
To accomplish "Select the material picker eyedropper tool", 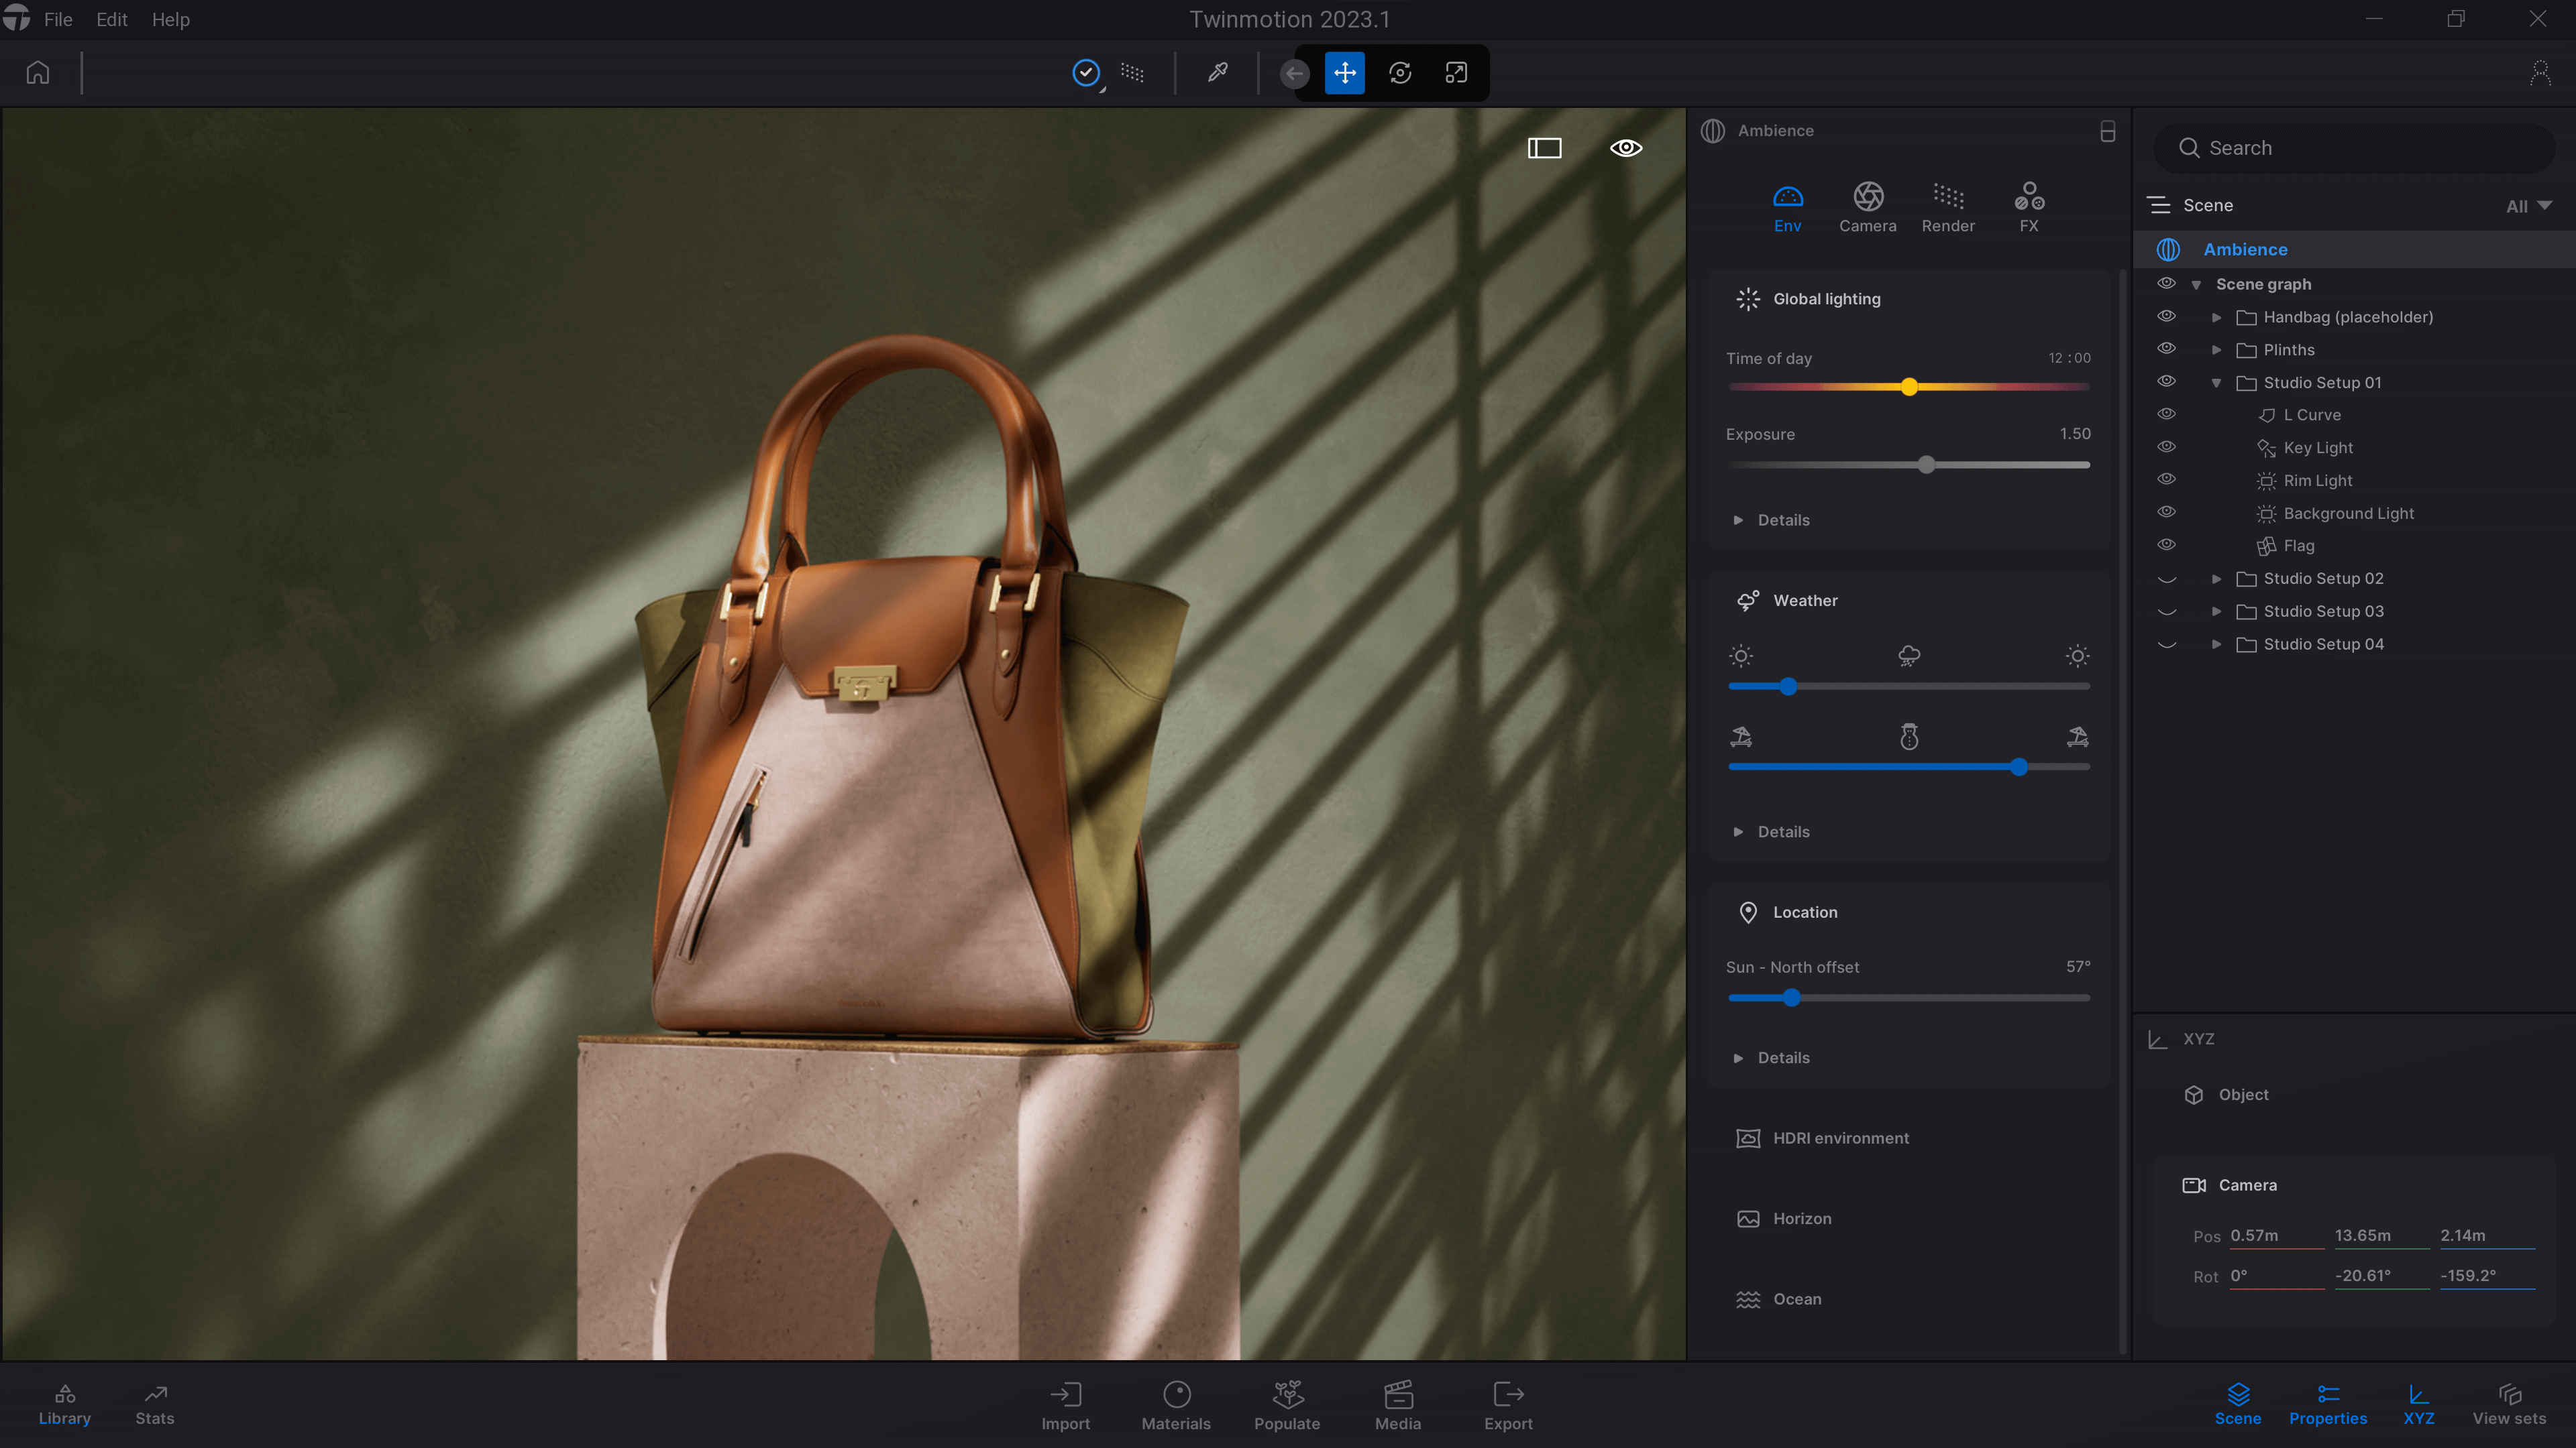I will pyautogui.click(x=1217, y=72).
